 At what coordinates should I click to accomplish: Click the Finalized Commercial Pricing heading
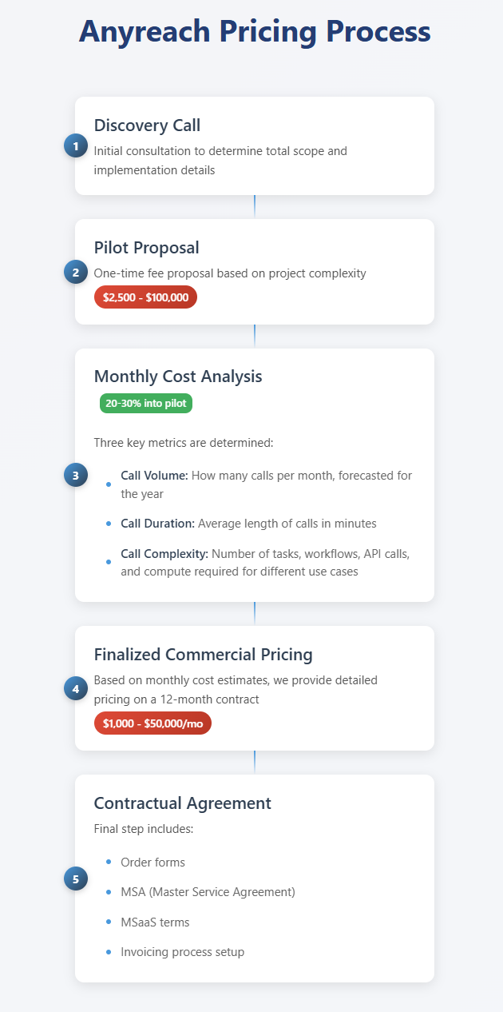pos(204,655)
